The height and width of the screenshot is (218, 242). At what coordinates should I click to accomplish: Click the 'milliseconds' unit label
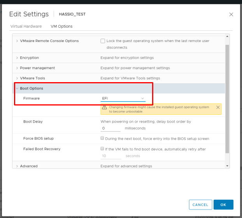point(135,128)
